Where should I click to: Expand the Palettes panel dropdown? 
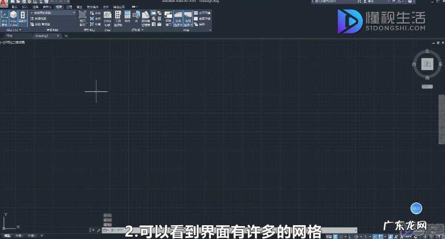click(137, 30)
